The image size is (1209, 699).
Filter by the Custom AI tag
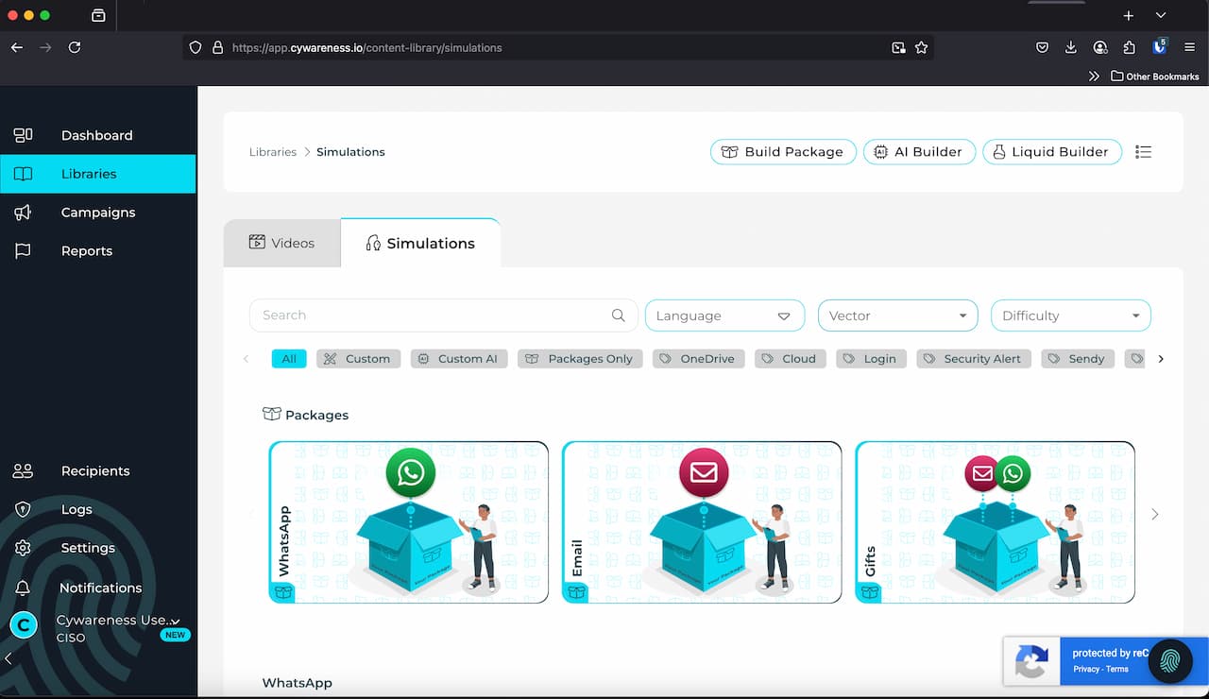click(x=459, y=359)
